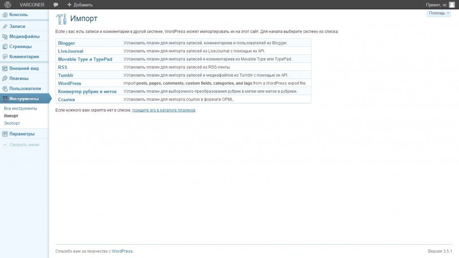
Task: Open the Привет, vc account menu
Action: pos(440,4)
